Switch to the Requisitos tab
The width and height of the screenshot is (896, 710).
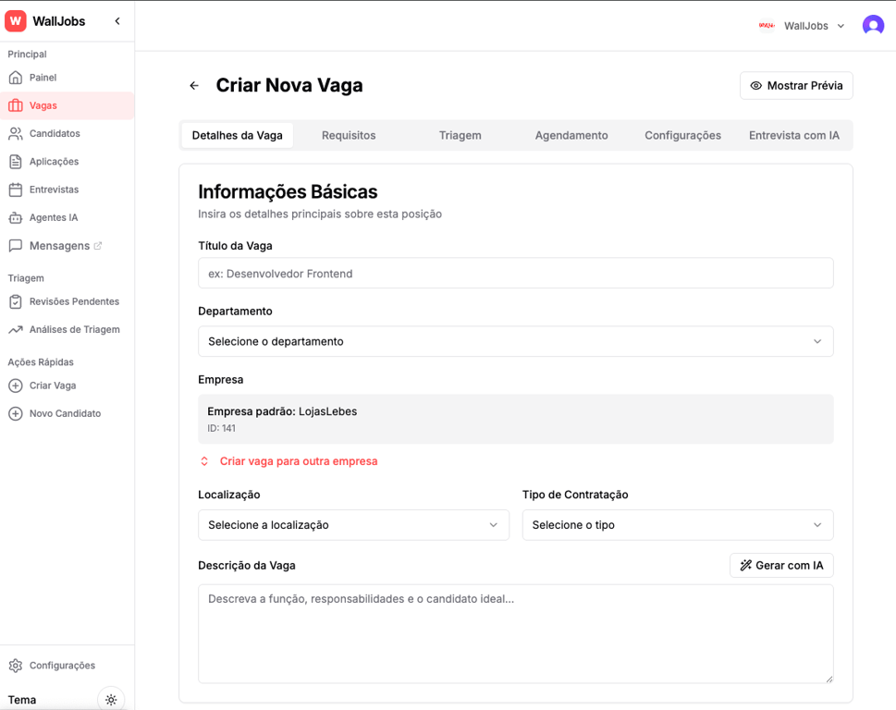349,135
